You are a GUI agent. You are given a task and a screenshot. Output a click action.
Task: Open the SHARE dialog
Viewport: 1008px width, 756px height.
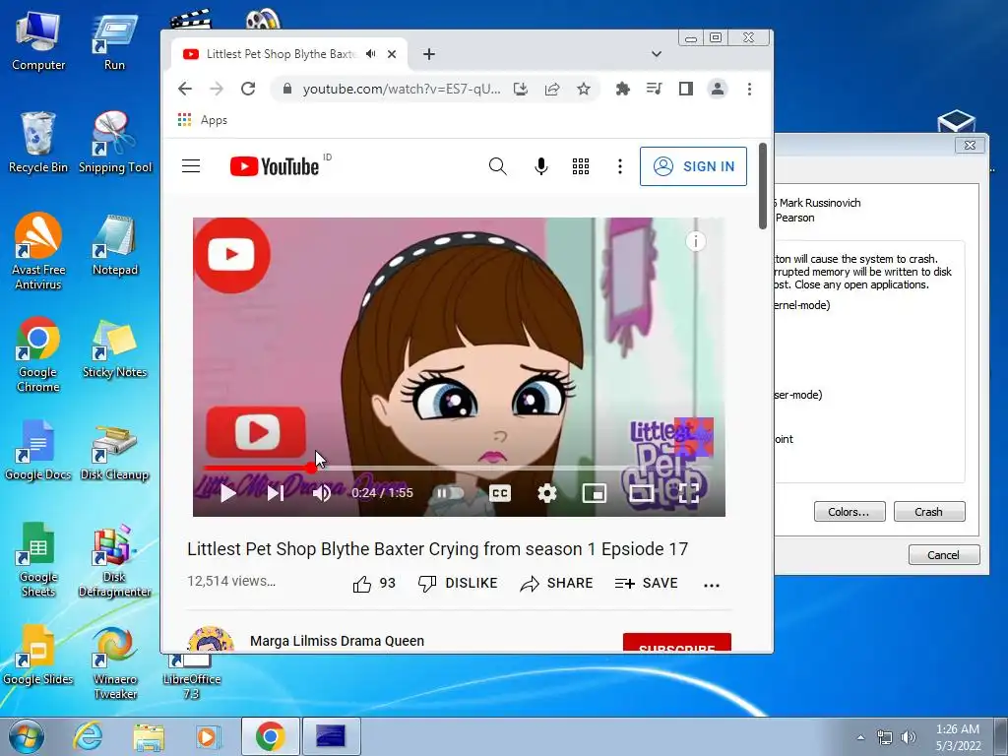(557, 583)
